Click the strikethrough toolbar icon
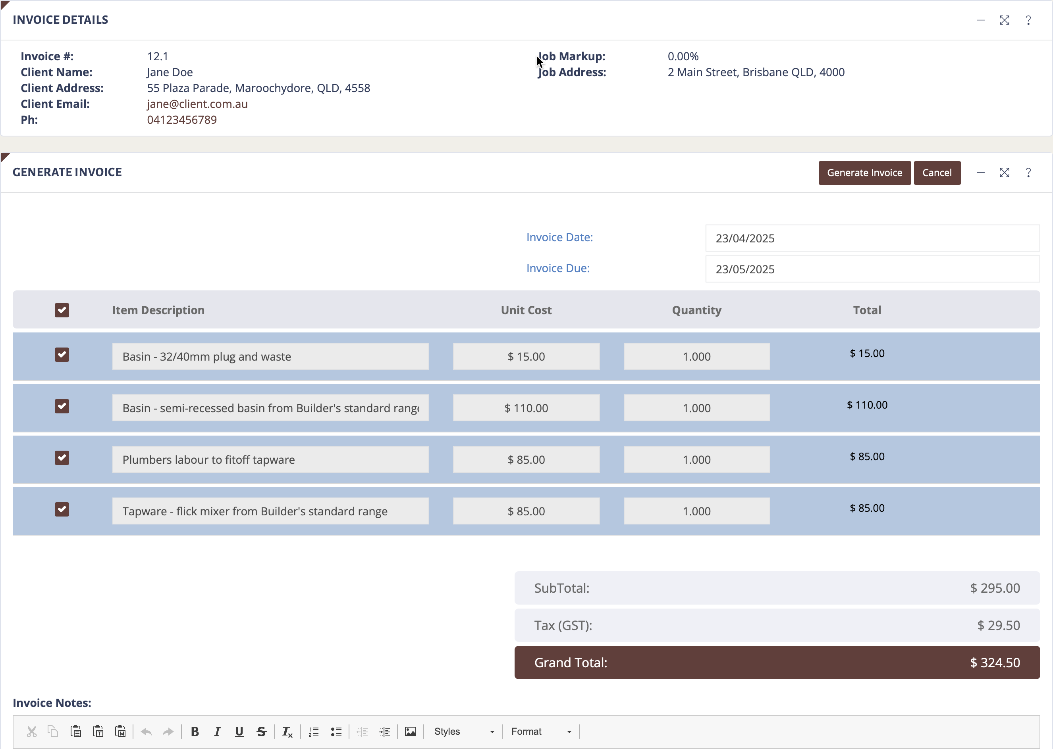Screen dimensions: 1053x749 coord(261,732)
